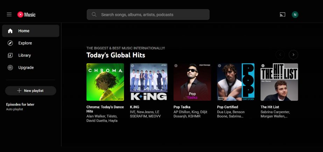
Task: Click the search magnifier icon
Action: 94,14
